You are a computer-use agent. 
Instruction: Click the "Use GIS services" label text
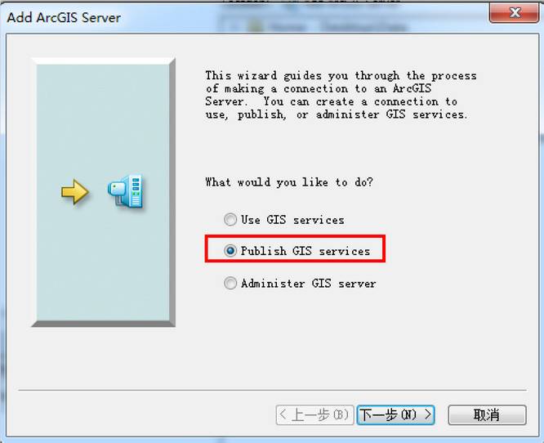coord(292,220)
